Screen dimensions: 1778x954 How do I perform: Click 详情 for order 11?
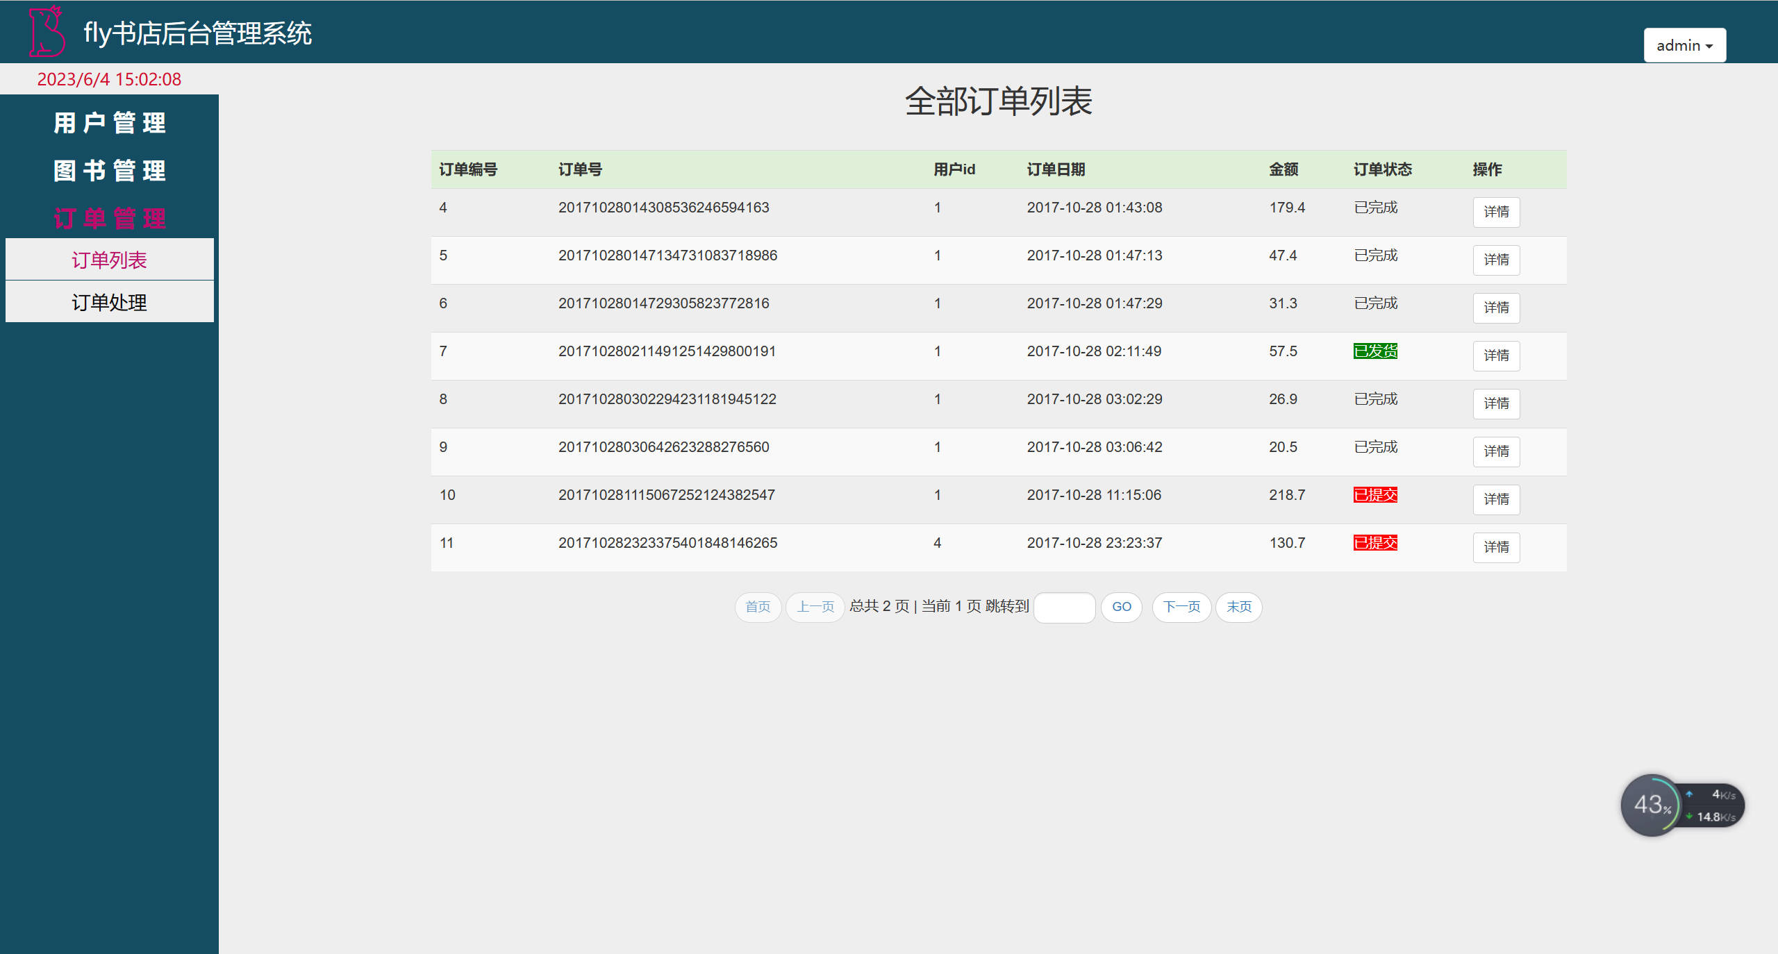1496,548
